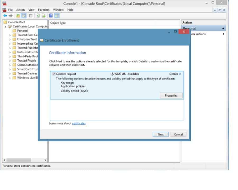Select Client Authentication Issuers tree item
Screen dimensions: 238x190
[x=28, y=65]
